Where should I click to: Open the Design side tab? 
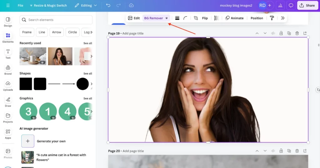8,22
